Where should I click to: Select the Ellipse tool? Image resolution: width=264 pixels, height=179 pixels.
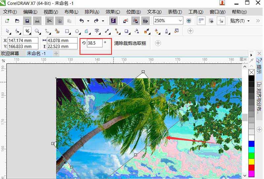[77, 31]
